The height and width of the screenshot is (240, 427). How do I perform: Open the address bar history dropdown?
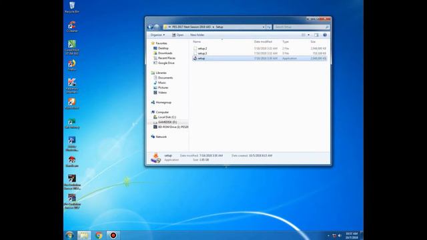click(x=264, y=27)
